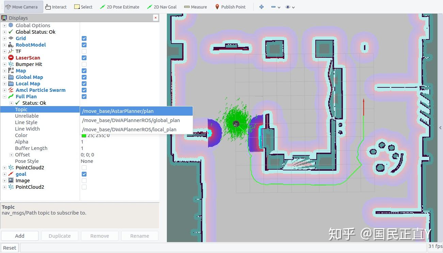Expand the Offset property under Full Plan
Viewport: 443px width, 253px height.
(11, 154)
